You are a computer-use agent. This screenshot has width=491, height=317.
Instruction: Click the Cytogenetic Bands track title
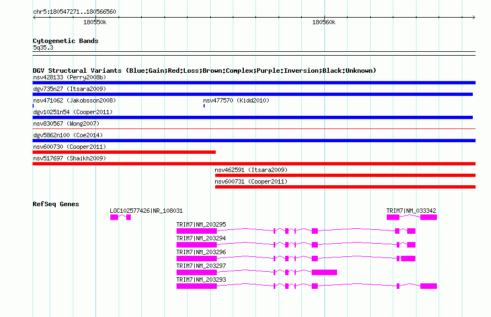[x=66, y=41]
